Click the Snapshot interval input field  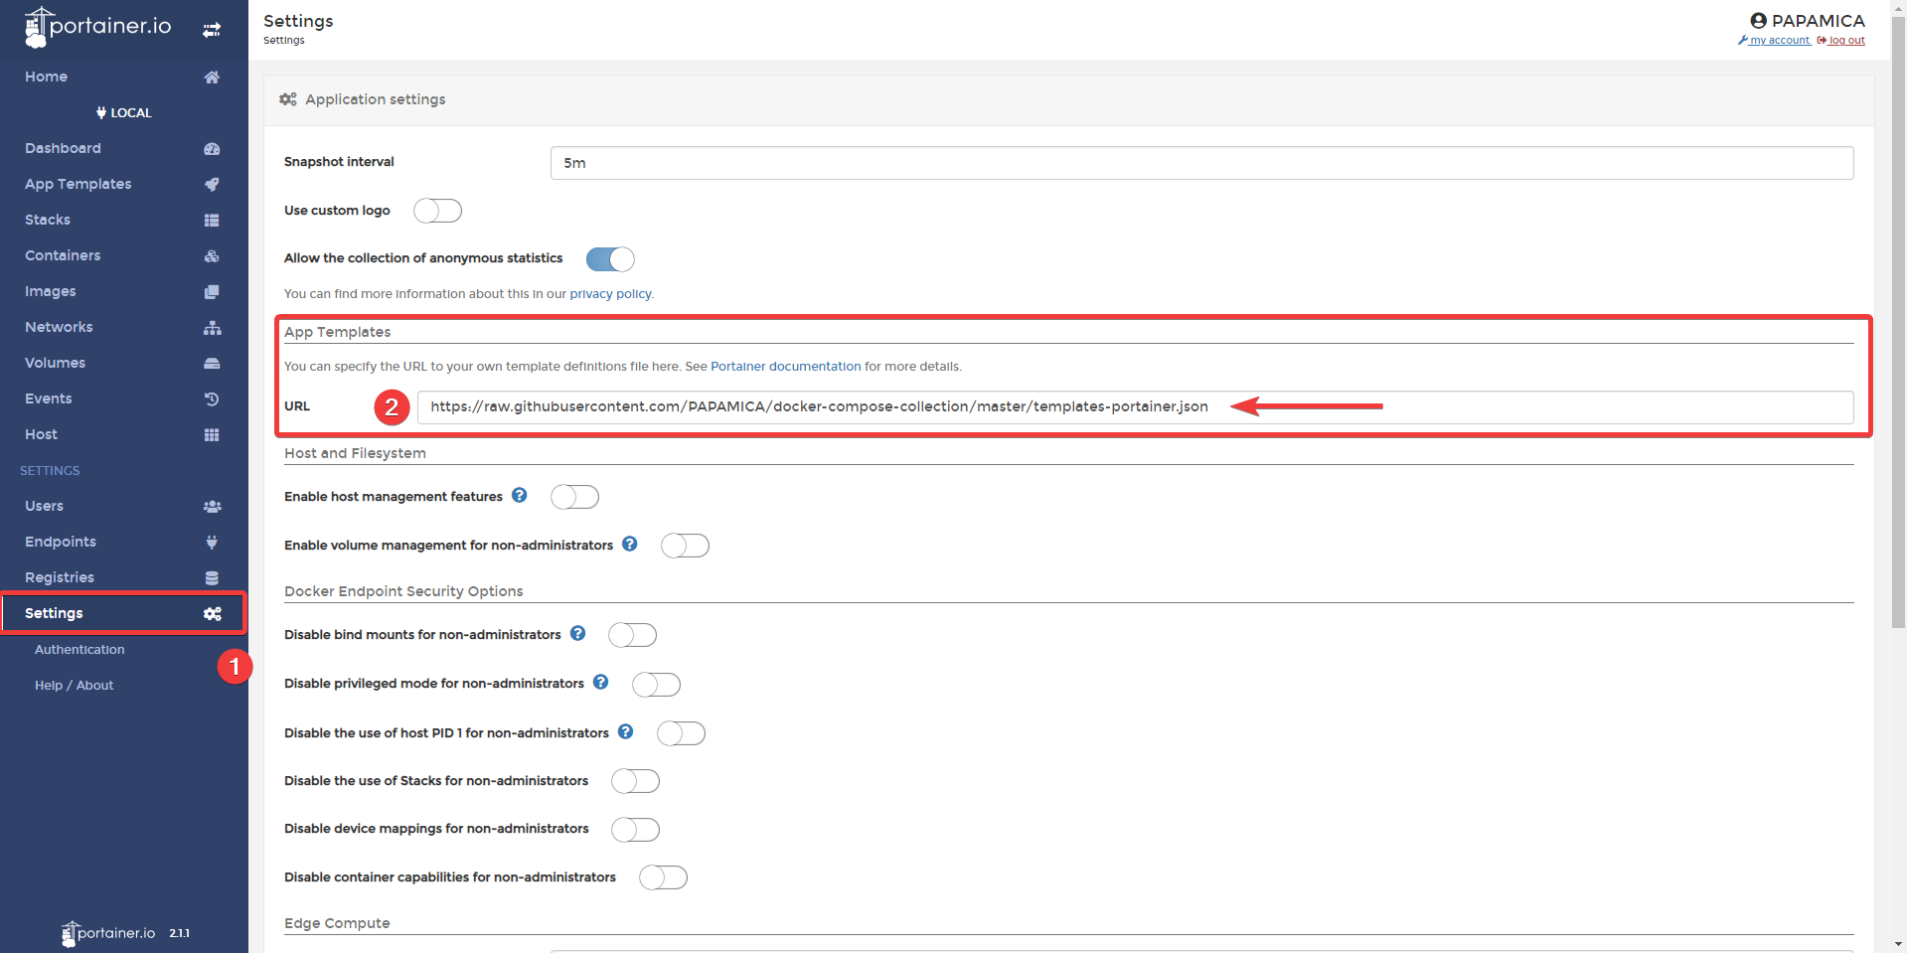click(1201, 163)
